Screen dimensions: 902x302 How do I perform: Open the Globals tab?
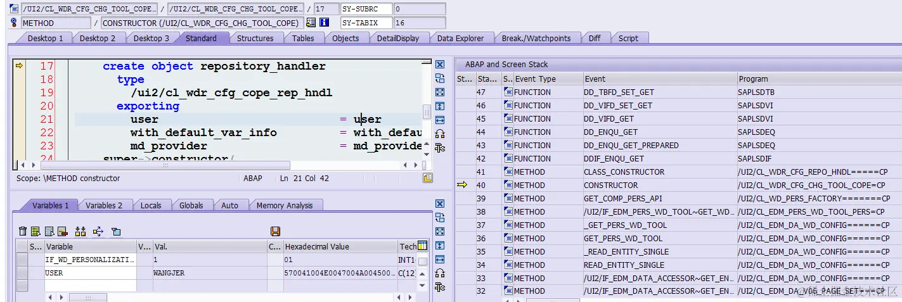191,205
